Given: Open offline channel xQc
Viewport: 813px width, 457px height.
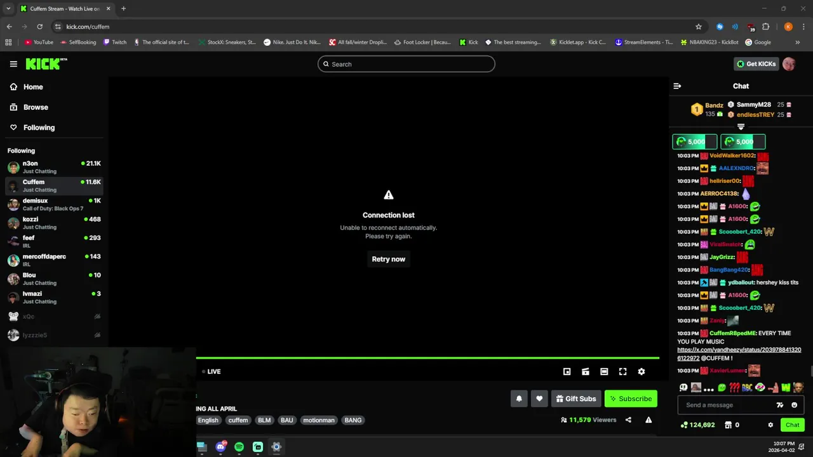Looking at the screenshot, I should click(54, 316).
